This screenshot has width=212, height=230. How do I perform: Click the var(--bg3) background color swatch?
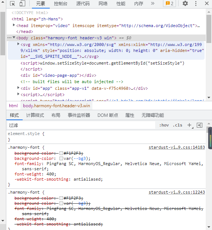coord(61,158)
